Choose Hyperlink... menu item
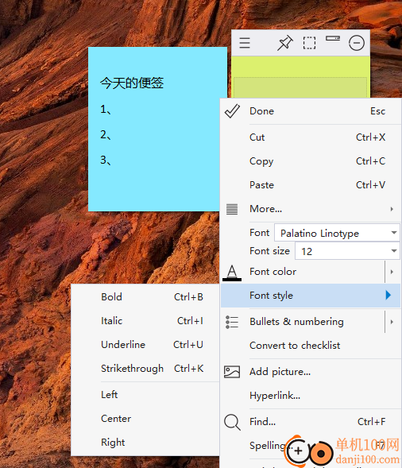Viewport: 402px width, 468px height. coord(311,396)
